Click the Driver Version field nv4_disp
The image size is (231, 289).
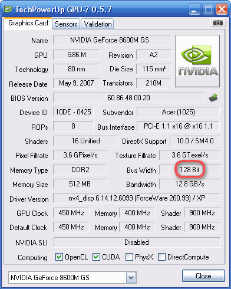click(x=137, y=198)
